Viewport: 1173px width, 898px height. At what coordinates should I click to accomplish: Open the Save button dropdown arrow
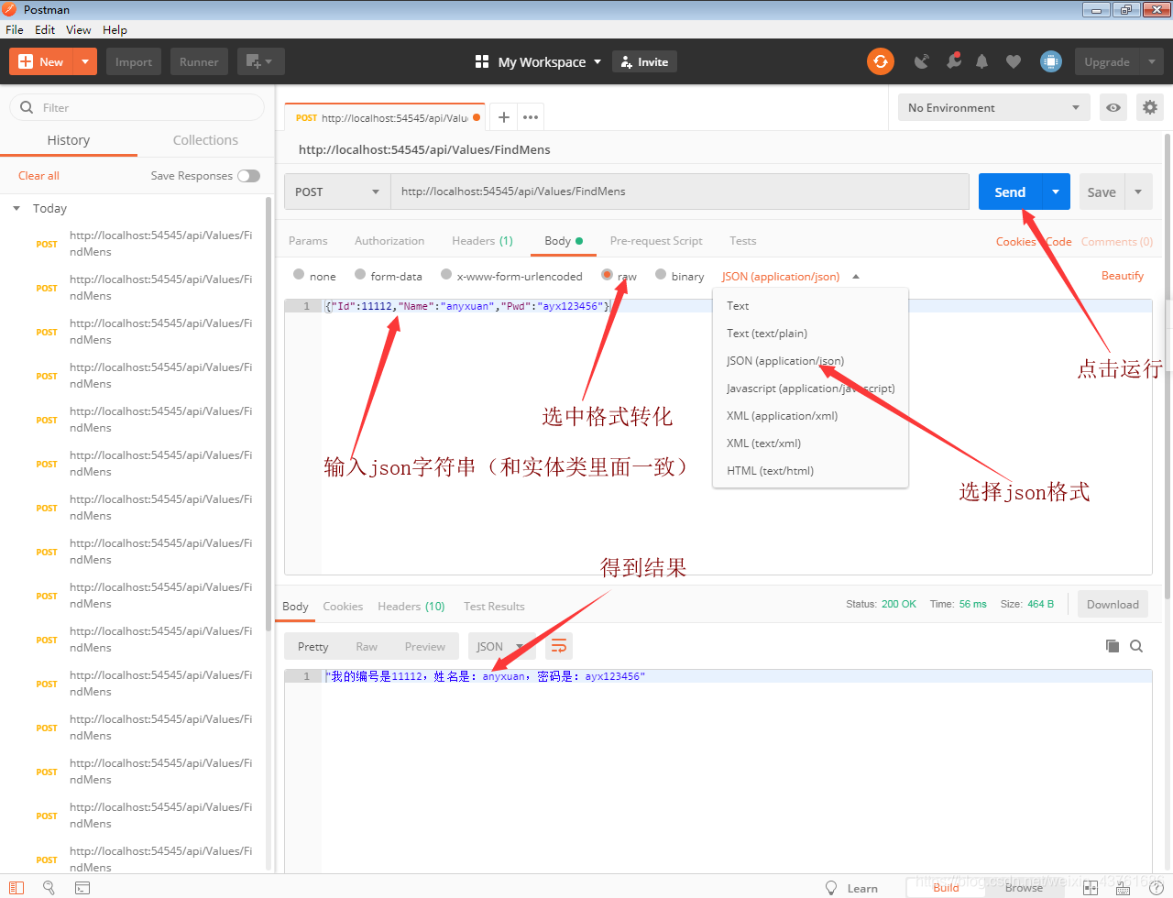(x=1138, y=192)
